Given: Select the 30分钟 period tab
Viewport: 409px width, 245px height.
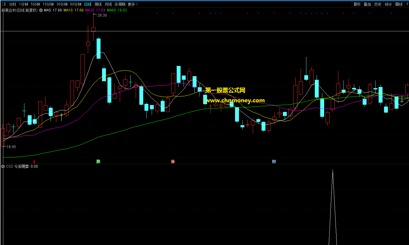Looking at the screenshot, I should 62,4.
